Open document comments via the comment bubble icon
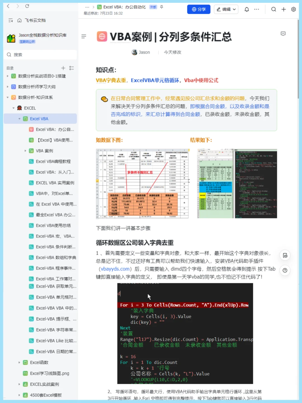 click(283, 34)
